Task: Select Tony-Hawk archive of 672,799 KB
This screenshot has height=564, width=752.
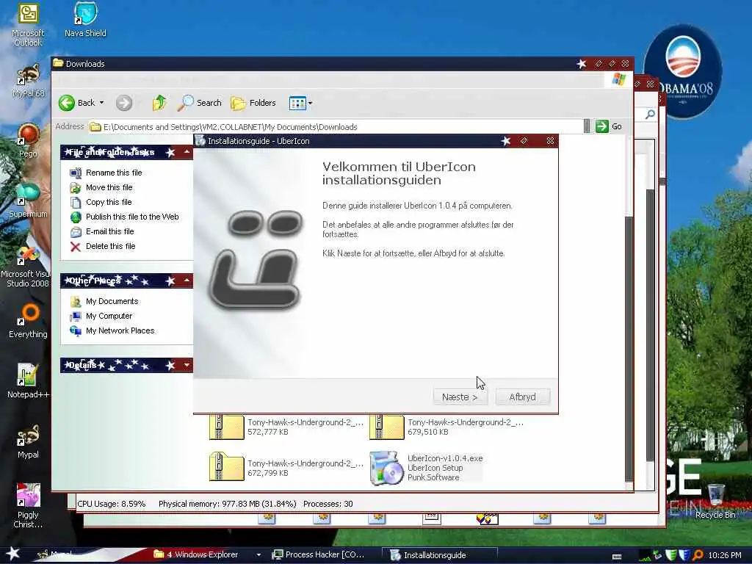Action: click(x=286, y=468)
